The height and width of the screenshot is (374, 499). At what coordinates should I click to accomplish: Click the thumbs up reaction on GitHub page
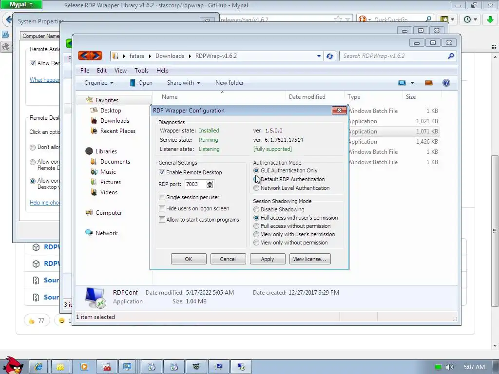point(37,320)
